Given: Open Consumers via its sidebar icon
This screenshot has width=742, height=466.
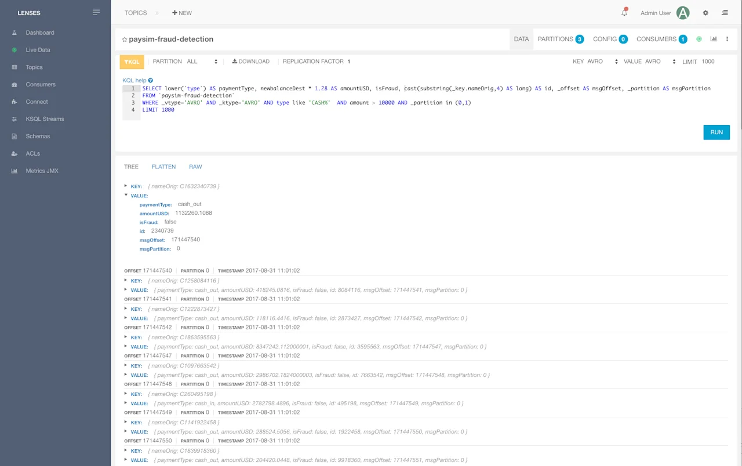Looking at the screenshot, I should 14,85.
